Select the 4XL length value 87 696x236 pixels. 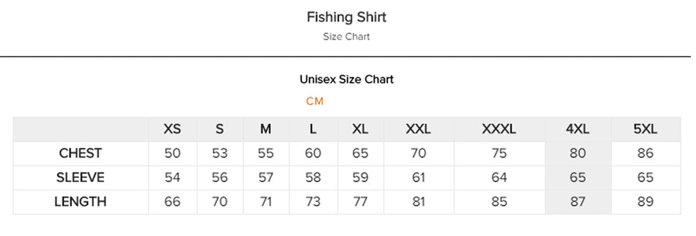578,202
